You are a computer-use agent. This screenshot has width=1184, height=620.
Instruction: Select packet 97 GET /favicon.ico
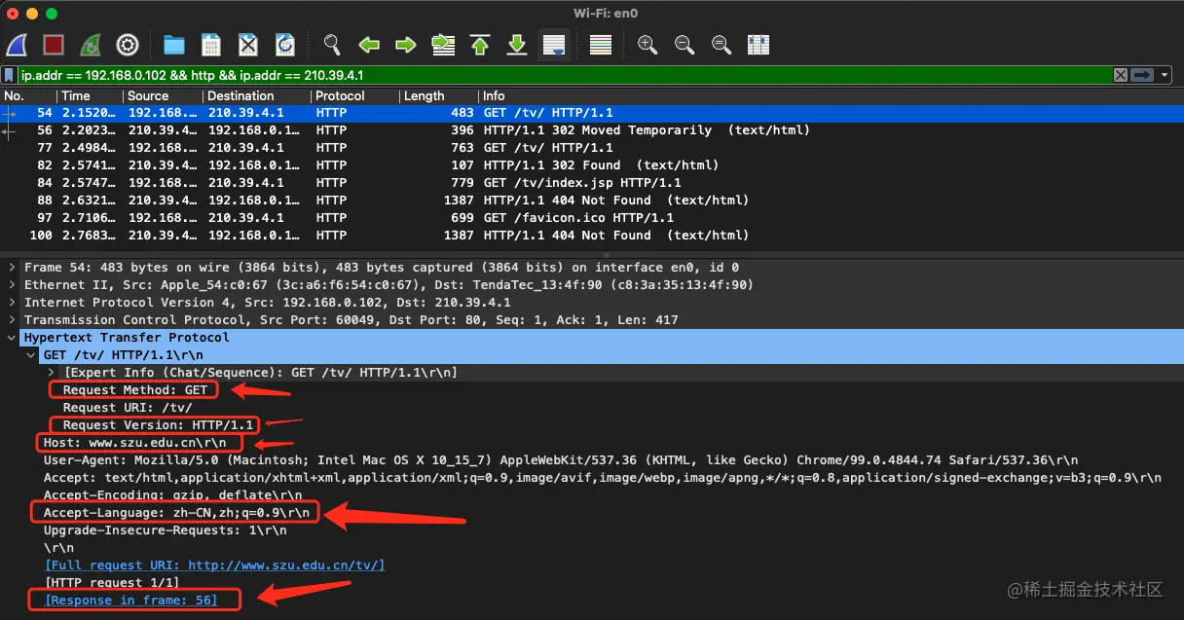pos(592,218)
